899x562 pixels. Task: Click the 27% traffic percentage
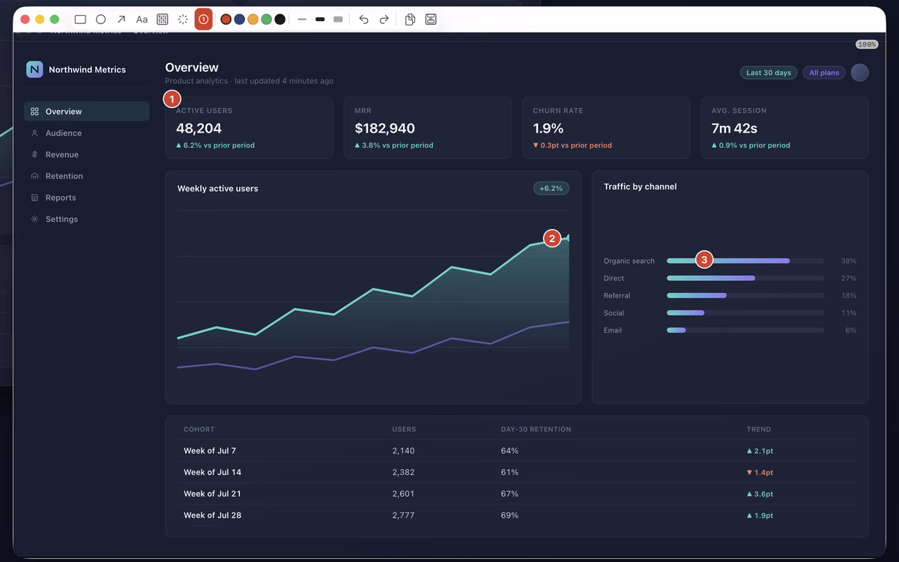pos(849,278)
